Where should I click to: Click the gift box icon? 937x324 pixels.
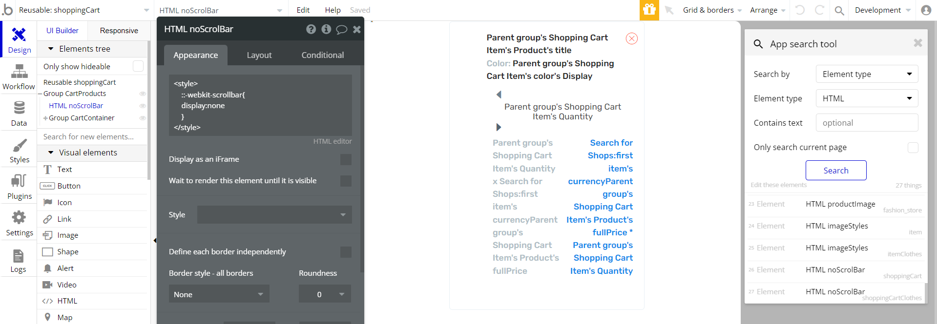649,10
